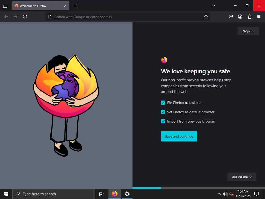Uncheck Import from previous browser

[163, 121]
